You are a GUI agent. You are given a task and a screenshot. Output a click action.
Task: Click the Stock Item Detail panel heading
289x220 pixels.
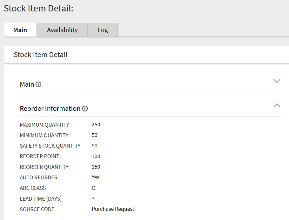(x=41, y=55)
